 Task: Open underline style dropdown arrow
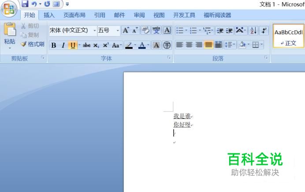(79, 45)
